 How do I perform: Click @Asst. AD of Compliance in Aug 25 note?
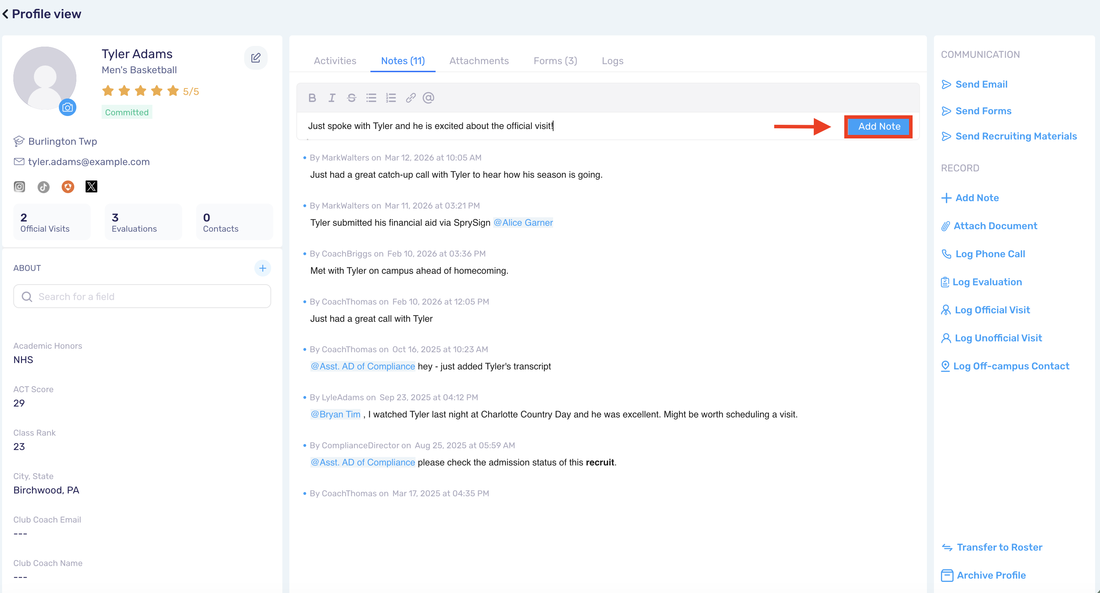(x=363, y=463)
